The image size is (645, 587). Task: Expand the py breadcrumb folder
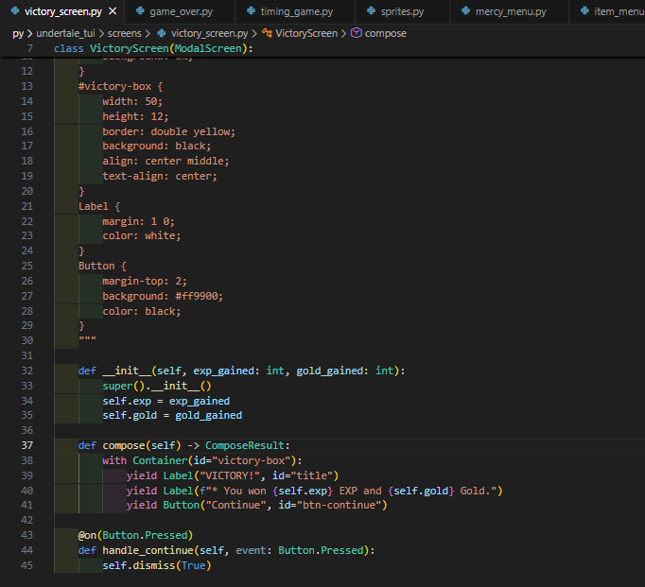[x=18, y=33]
